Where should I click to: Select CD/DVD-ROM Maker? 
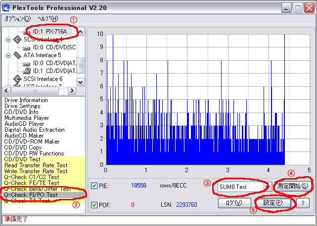coord(32,142)
